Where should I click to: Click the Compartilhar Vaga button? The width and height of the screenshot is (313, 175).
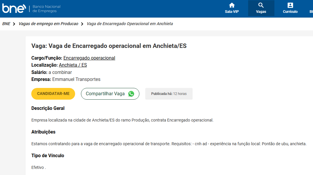(x=110, y=94)
